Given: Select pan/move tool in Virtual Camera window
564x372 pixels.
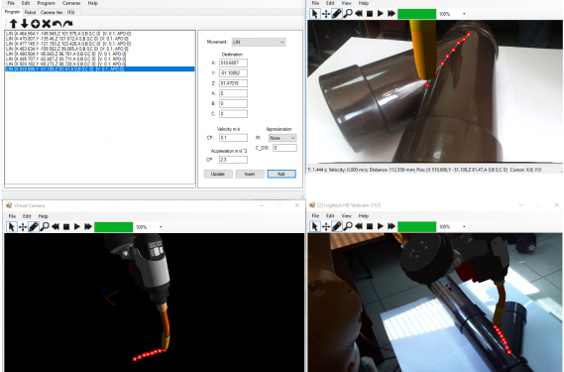Looking at the screenshot, I should (23, 227).
